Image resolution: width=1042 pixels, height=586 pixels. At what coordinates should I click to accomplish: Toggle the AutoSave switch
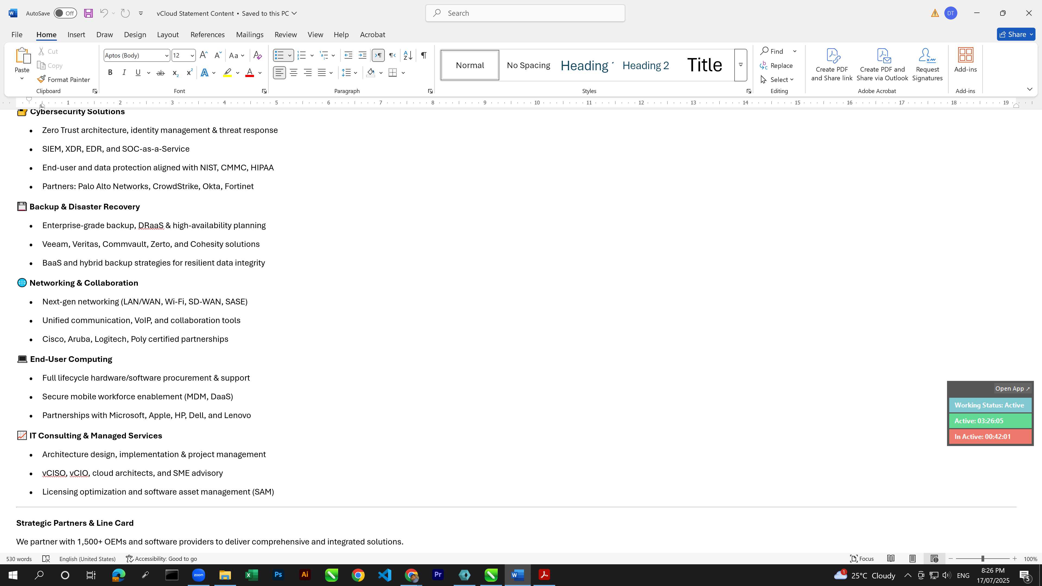pos(65,13)
